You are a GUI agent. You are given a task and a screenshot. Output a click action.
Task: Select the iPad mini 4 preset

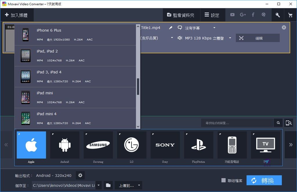[x=75, y=119]
